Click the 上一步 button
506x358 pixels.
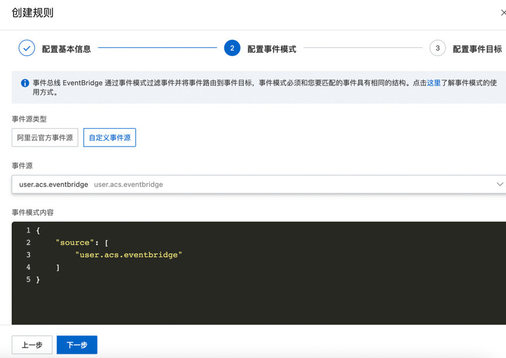click(x=32, y=345)
